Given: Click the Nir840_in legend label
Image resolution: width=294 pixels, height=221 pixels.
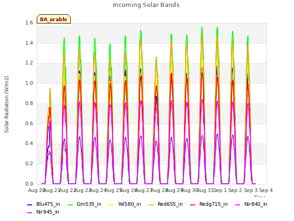Looking at the screenshot, I should pos(256,204).
